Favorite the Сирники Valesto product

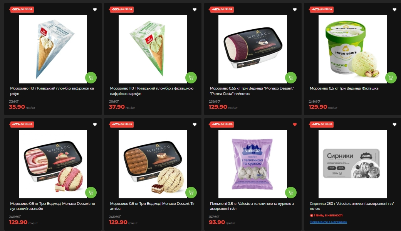coord(394,125)
